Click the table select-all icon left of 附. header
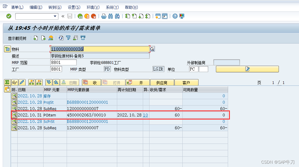Viewport: 299px width, 167px height. (7, 89)
